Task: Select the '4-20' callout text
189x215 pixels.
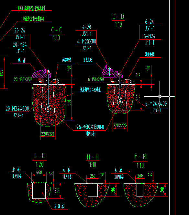Action: (87, 27)
